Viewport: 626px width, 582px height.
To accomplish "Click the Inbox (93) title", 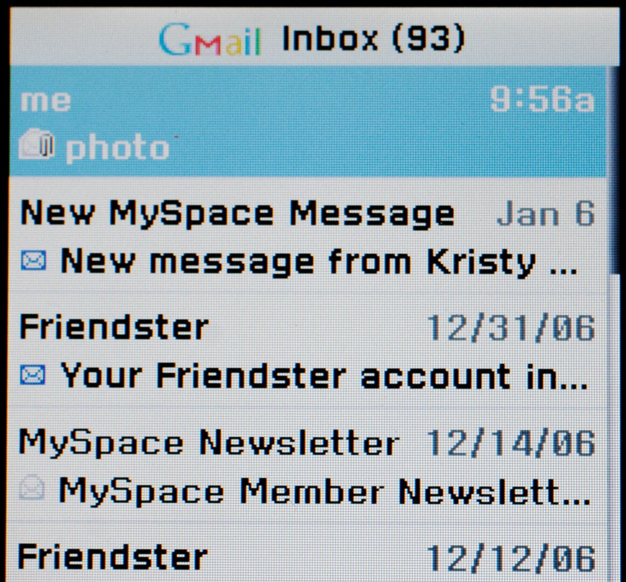I will pos(374,38).
